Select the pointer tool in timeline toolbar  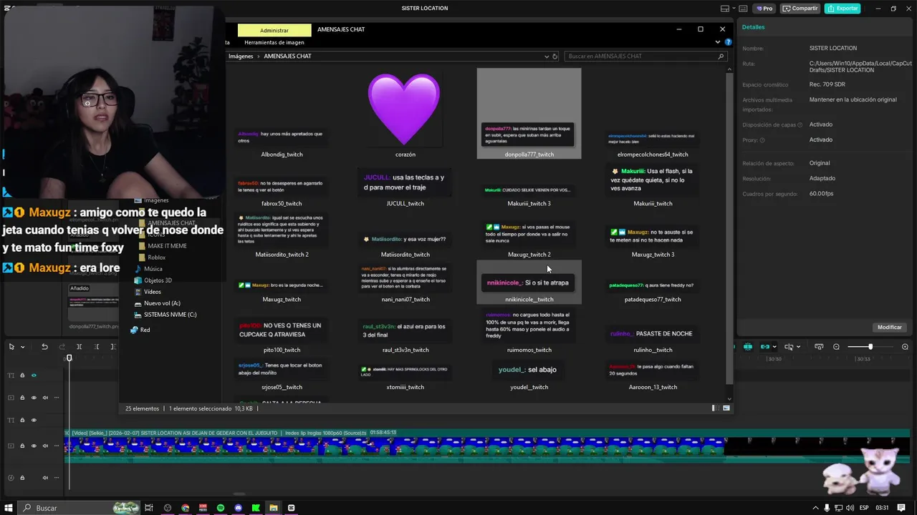(11, 347)
